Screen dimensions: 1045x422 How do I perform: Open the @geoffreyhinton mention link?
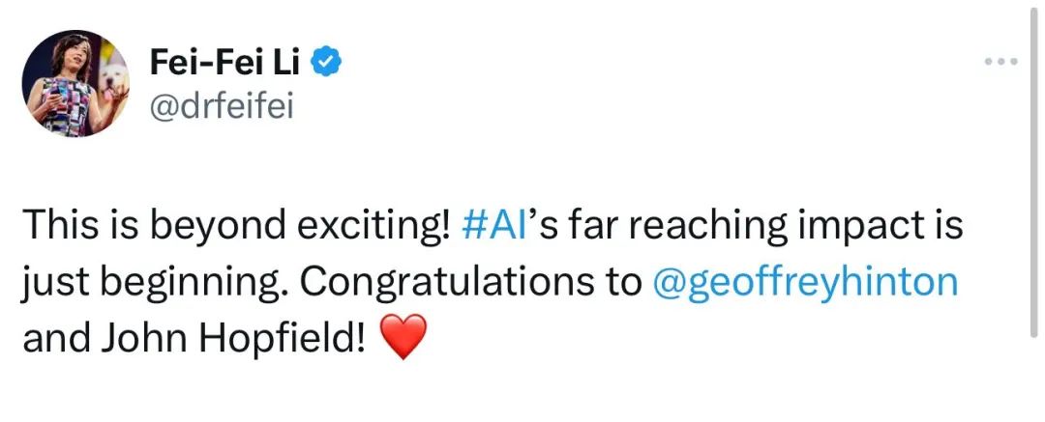(806, 283)
